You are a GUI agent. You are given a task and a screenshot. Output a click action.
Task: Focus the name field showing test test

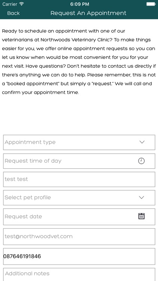coord(79,179)
